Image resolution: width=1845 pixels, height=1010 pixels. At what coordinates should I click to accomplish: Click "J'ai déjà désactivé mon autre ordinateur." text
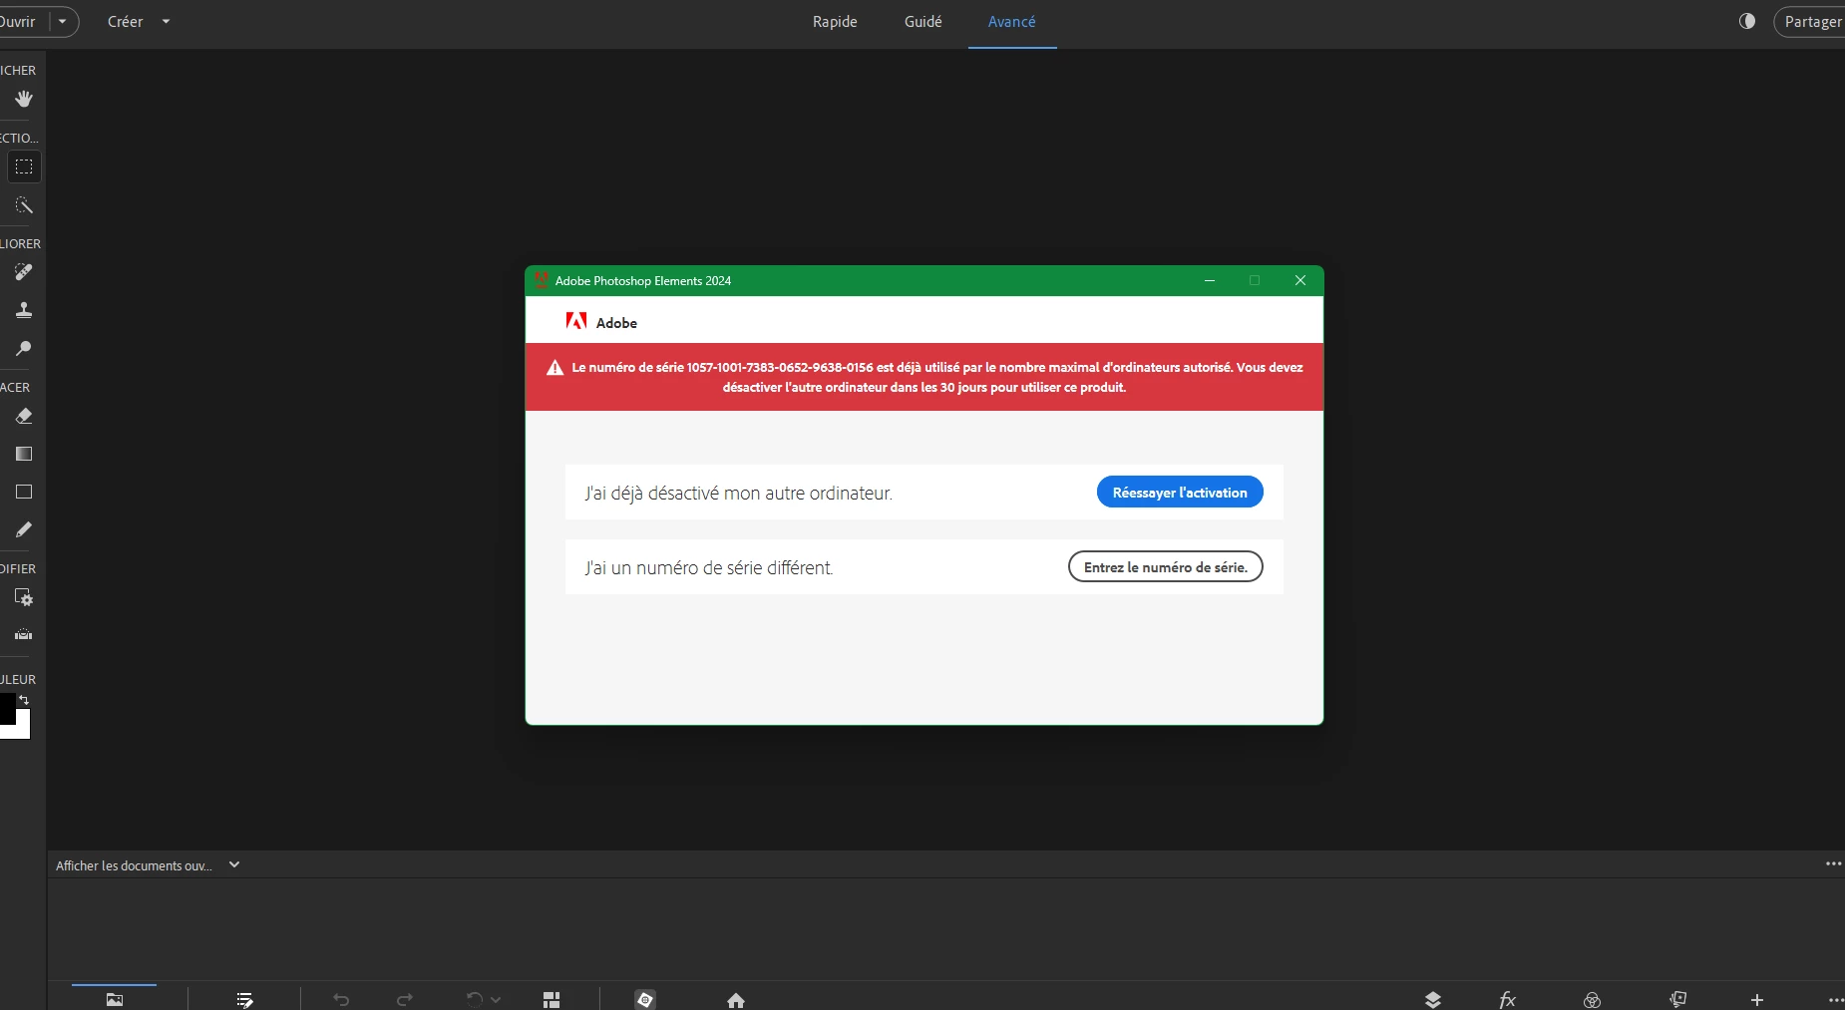(x=739, y=493)
